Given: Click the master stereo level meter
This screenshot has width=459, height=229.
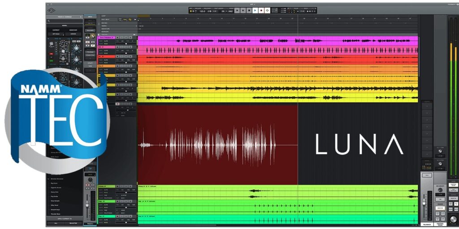Looking at the screenshot, I should click(453, 97).
